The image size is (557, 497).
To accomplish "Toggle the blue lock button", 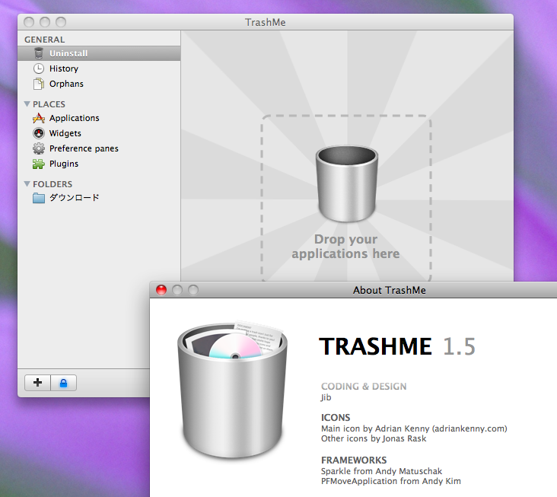I will (63, 383).
